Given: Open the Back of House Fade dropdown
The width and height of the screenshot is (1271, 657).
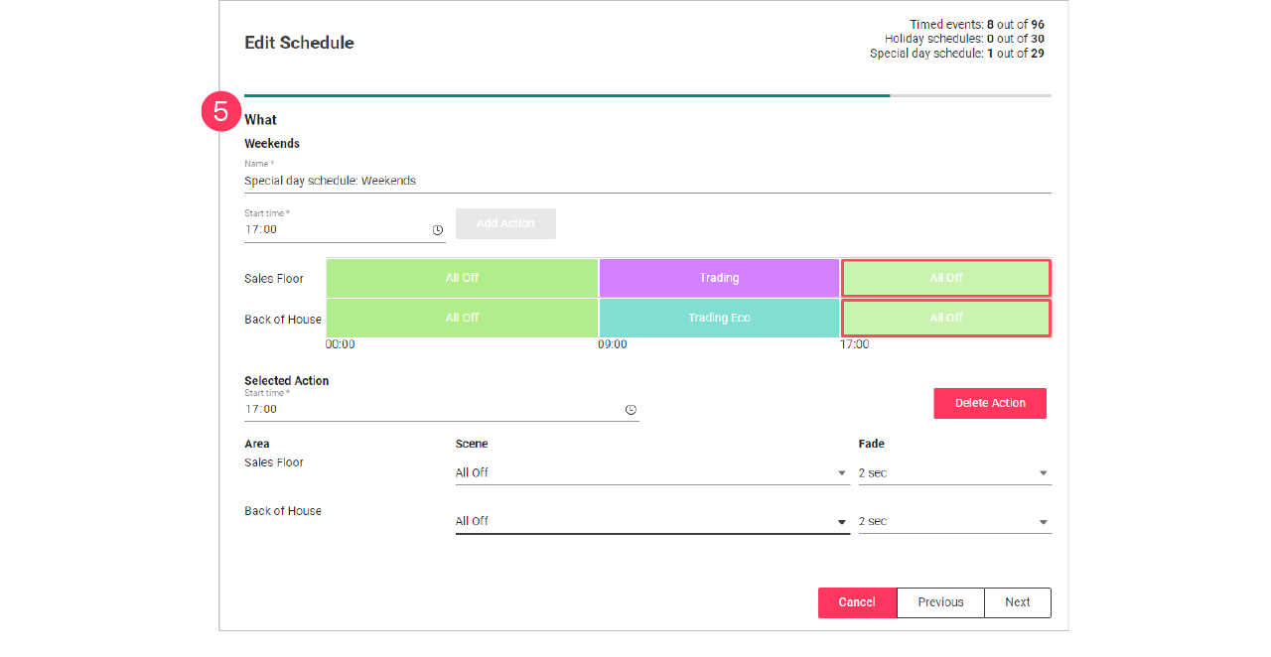Looking at the screenshot, I should pyautogui.click(x=1042, y=521).
